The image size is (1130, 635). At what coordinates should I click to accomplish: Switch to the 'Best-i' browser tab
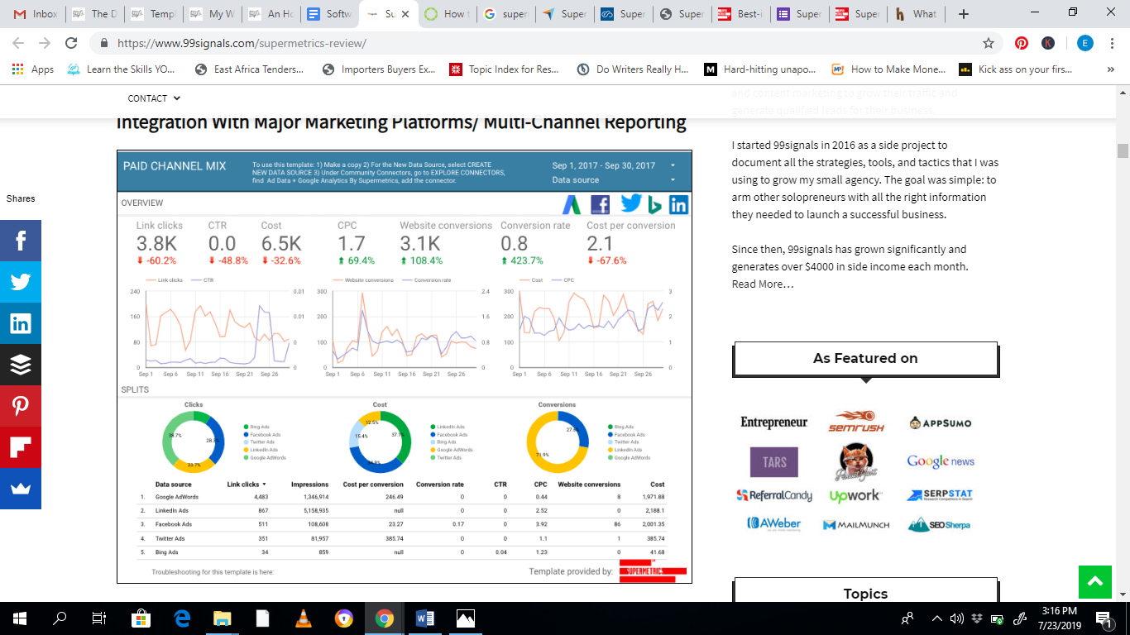(740, 14)
